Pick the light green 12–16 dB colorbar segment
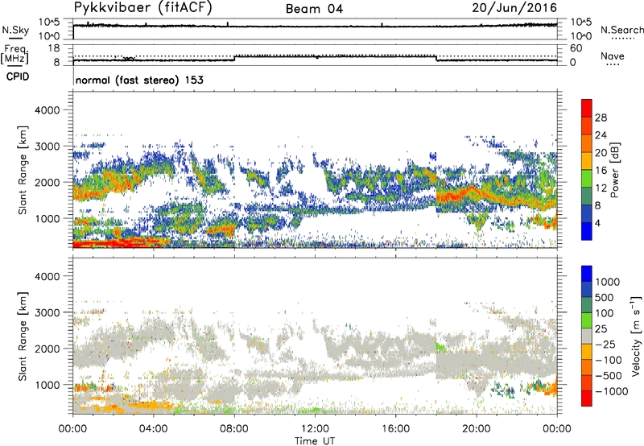Image resolution: width=644 pixels, height=446 pixels. [x=587, y=178]
